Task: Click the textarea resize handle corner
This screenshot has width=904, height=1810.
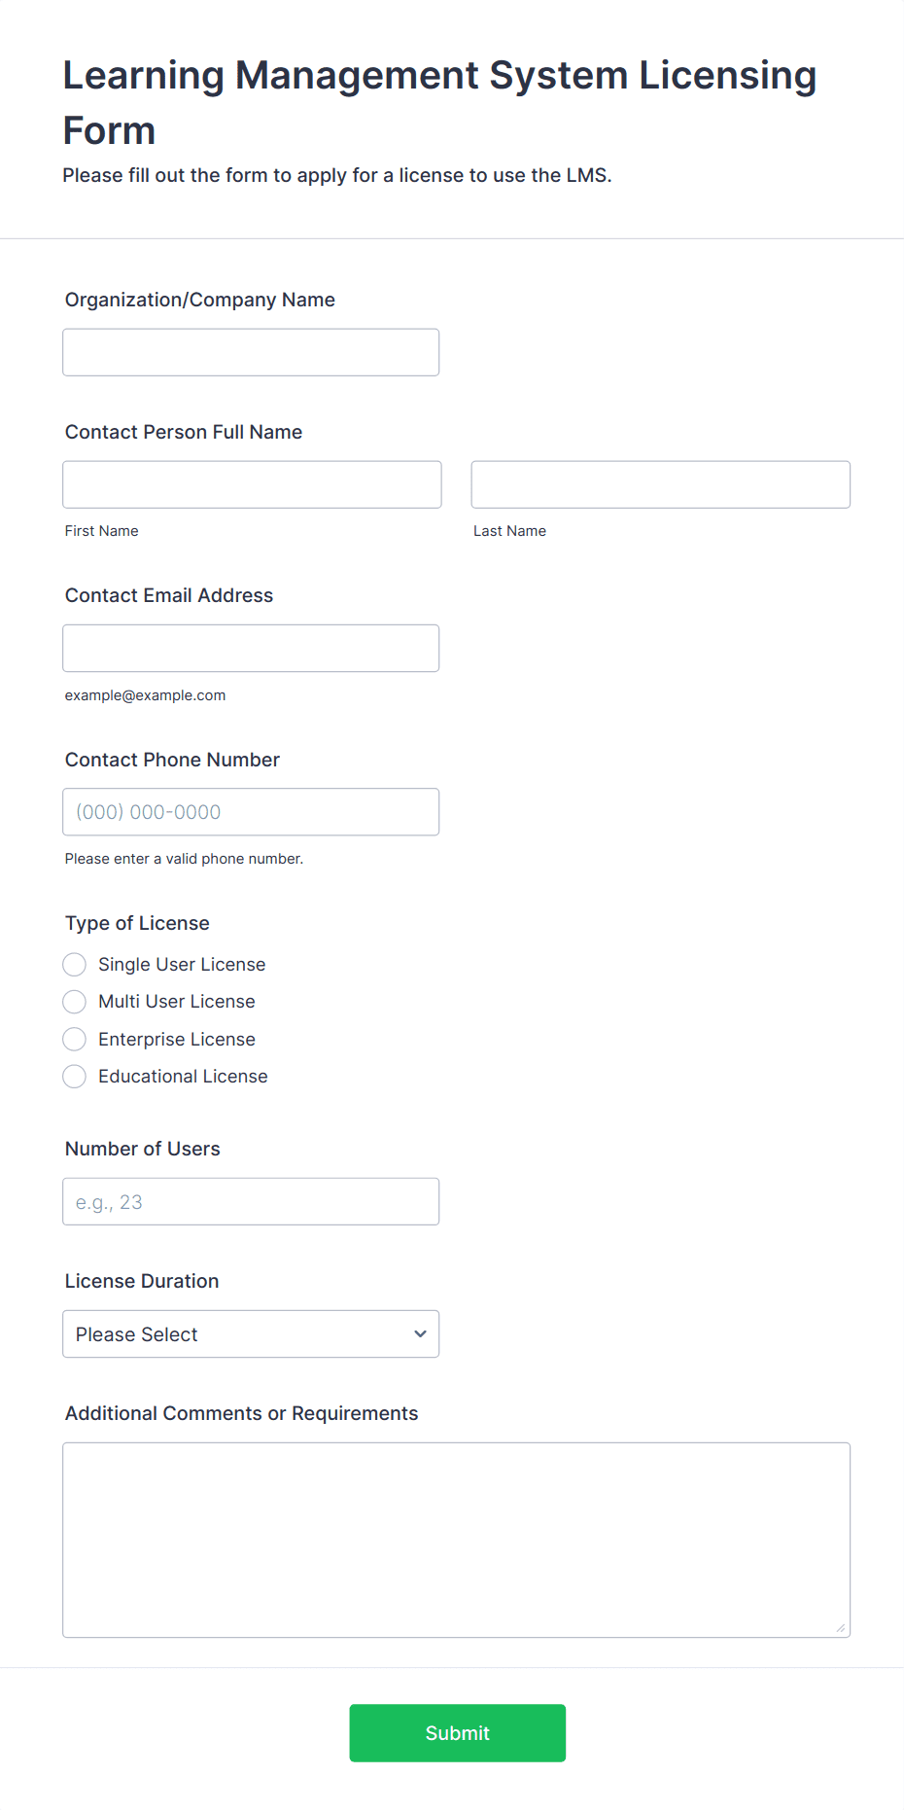Action: [x=841, y=1628]
